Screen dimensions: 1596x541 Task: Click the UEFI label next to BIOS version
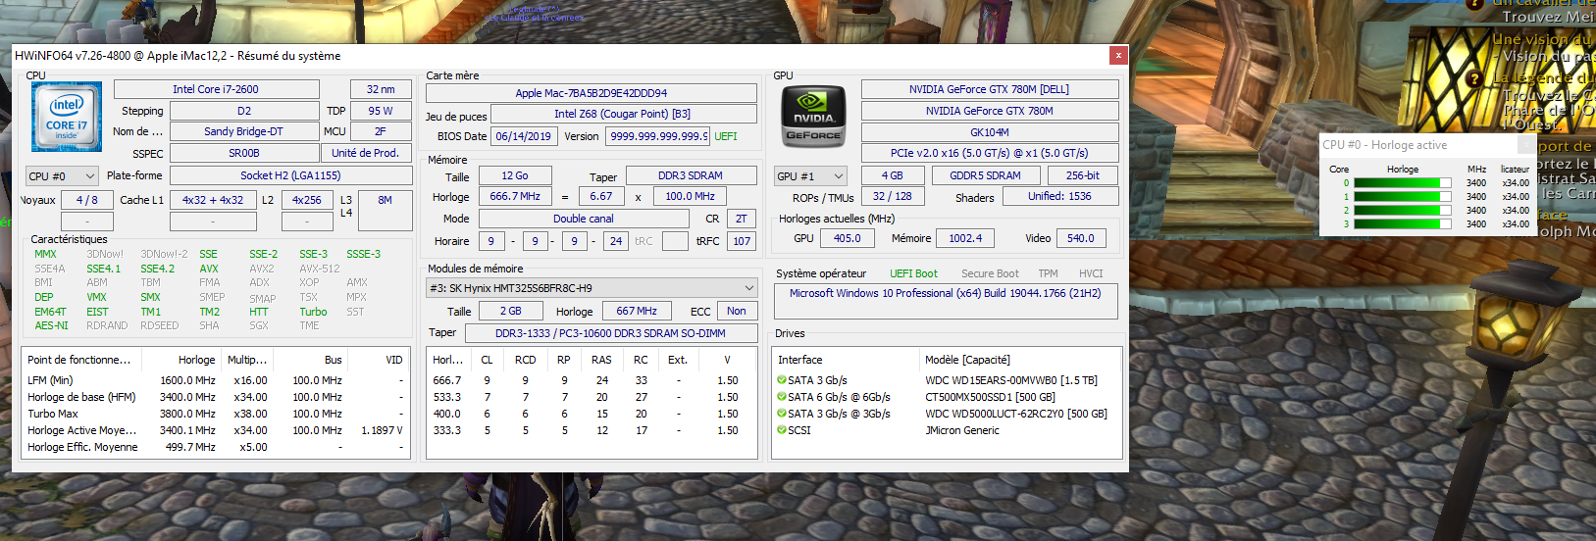[x=726, y=136]
